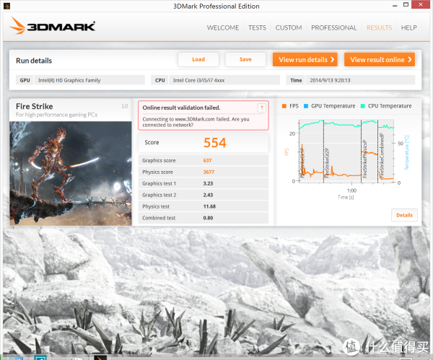Click the question mark help icon in validation box

(x=261, y=107)
